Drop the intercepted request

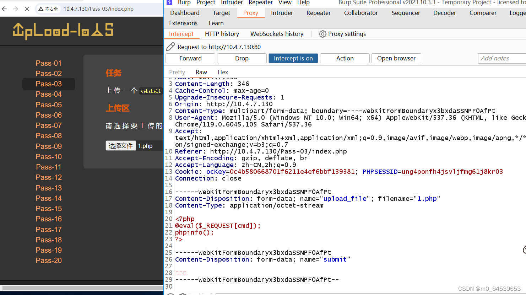[x=242, y=58]
